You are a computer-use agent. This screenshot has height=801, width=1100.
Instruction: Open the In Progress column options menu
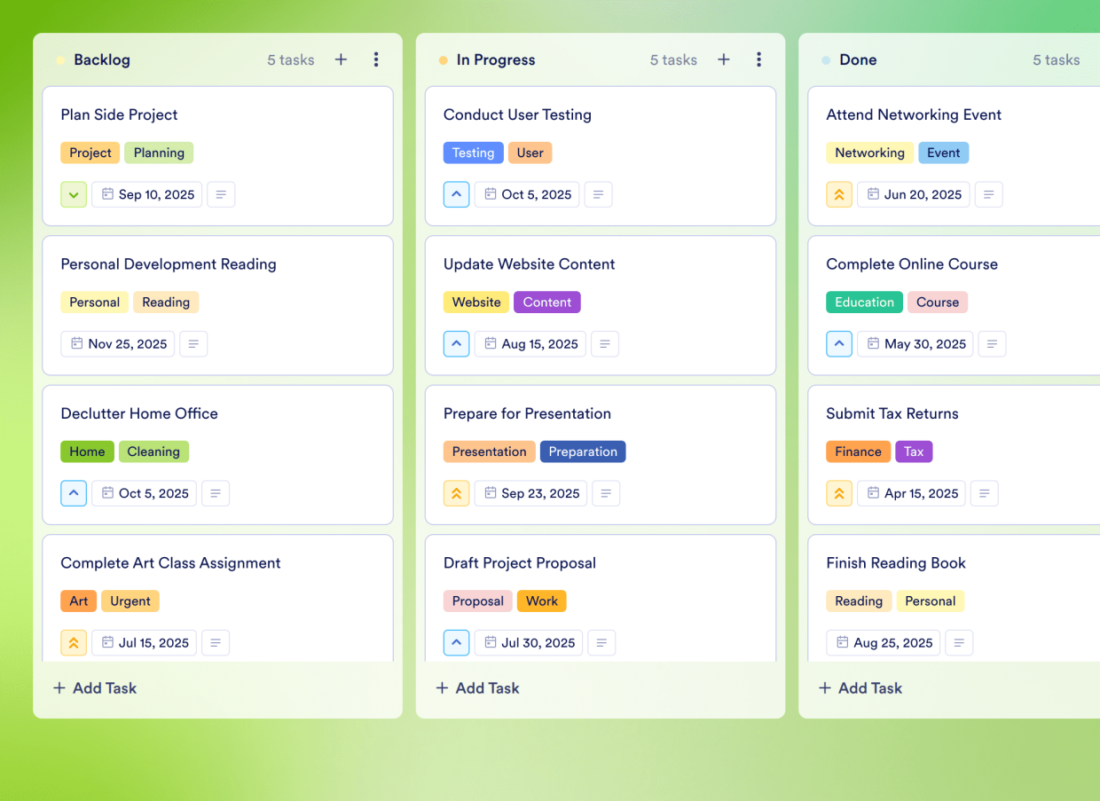click(758, 59)
